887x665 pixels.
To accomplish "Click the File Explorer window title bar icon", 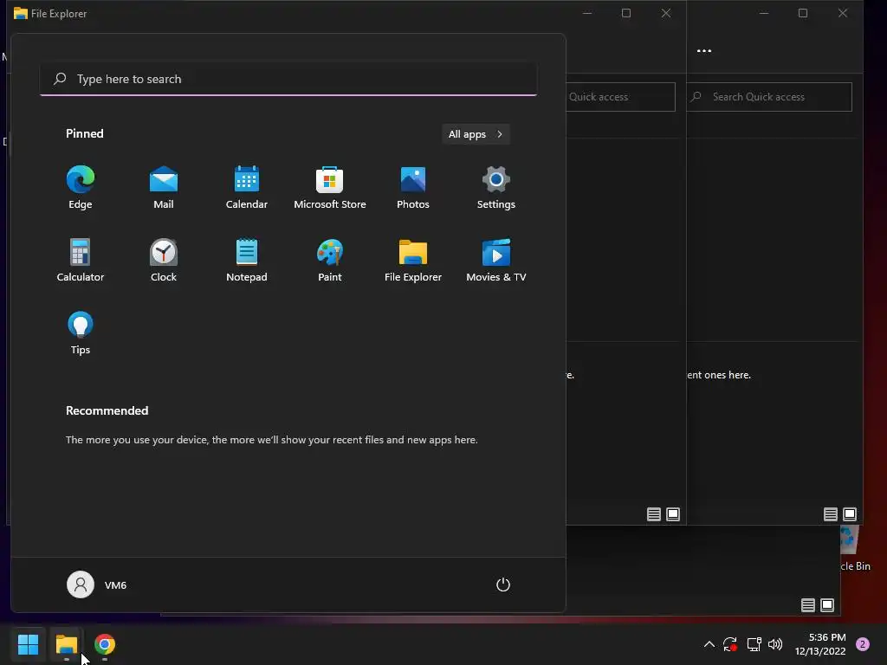I will 21,13.
